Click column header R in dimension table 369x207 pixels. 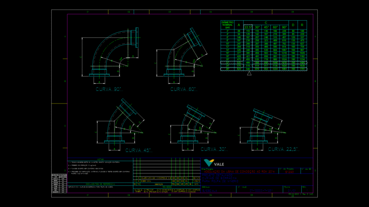tap(302, 25)
